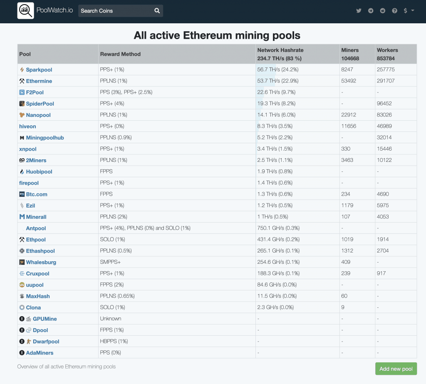Click the help question mark icon

click(x=395, y=11)
